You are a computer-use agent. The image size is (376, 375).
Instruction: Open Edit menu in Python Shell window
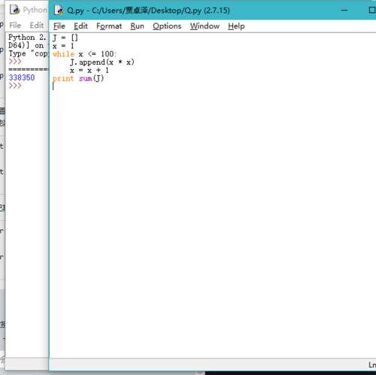coord(37,26)
